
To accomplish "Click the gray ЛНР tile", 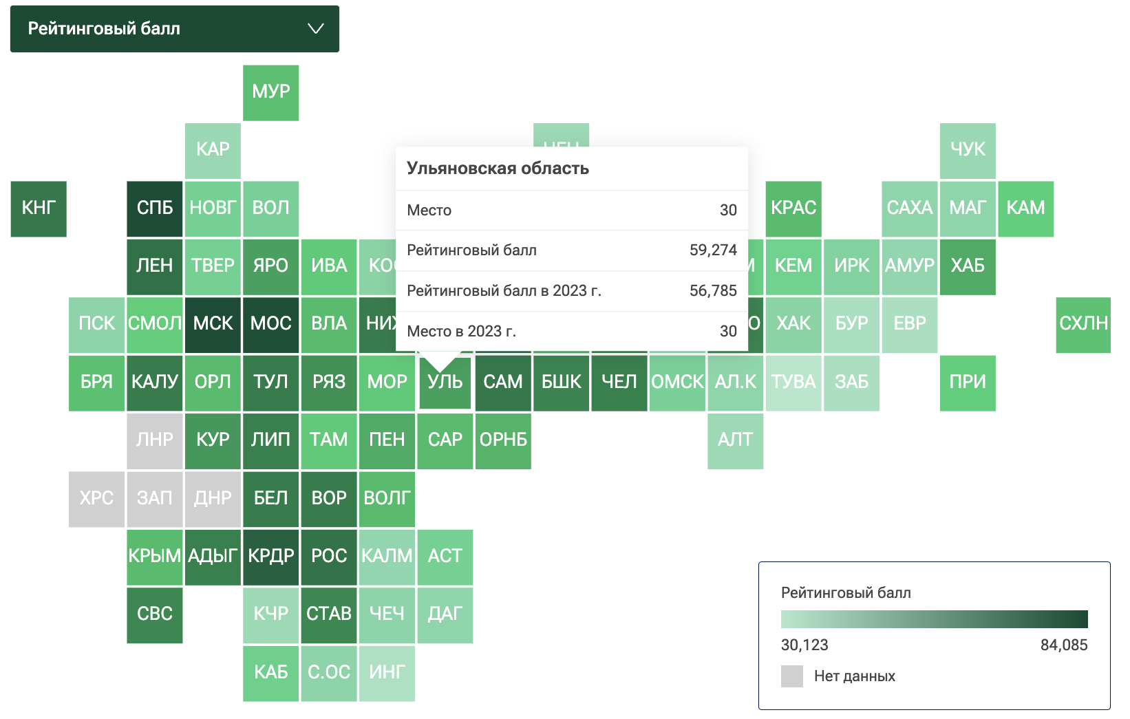I will pyautogui.click(x=155, y=441).
